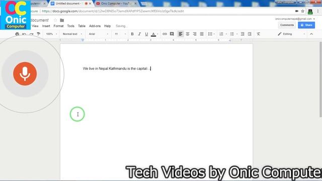
Task: Toggle bold formatting
Action: pos(132,34)
